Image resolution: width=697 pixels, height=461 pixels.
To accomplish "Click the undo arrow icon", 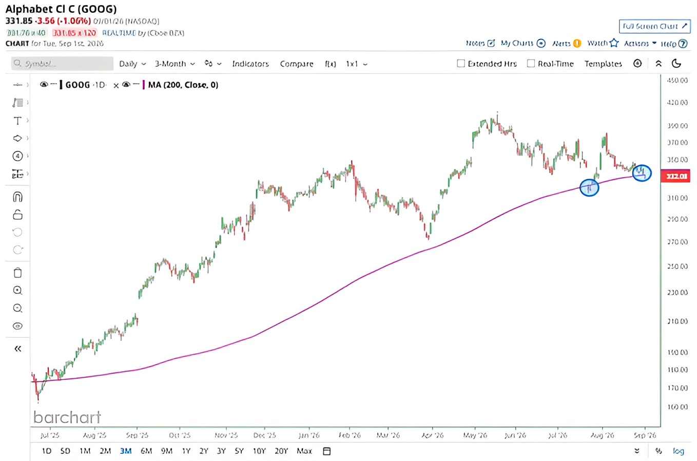I will (x=17, y=232).
